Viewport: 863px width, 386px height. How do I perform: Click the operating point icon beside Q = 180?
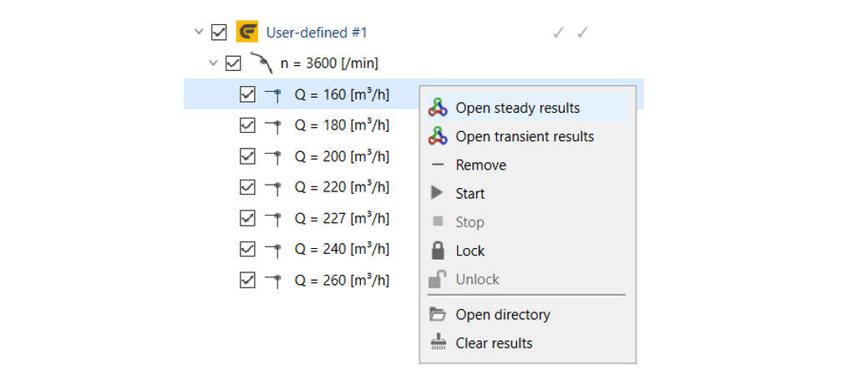274,125
